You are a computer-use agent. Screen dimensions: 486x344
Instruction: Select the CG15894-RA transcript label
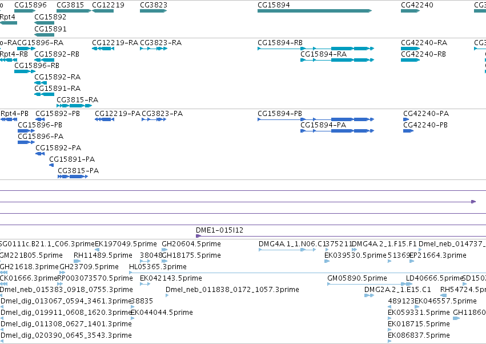coord(323,54)
